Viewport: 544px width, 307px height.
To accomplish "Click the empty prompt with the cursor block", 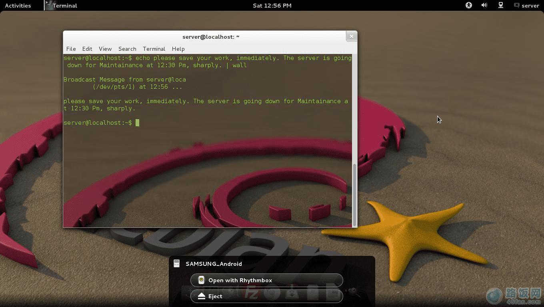I will [x=102, y=123].
